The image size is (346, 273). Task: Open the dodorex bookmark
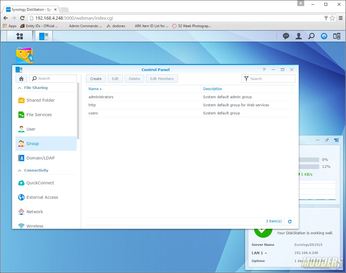[116, 26]
